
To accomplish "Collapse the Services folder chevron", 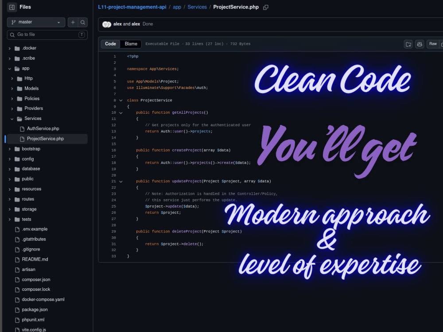I will coord(12,119).
